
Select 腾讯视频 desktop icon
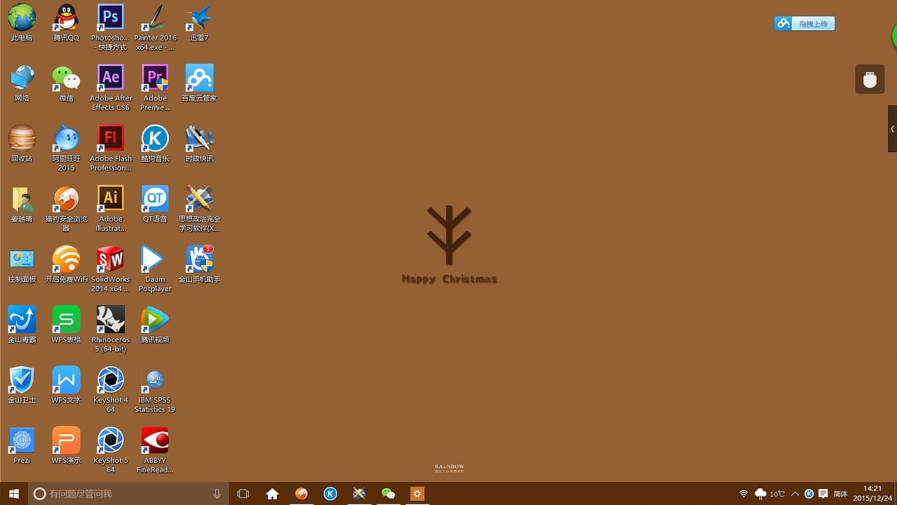pyautogui.click(x=155, y=324)
